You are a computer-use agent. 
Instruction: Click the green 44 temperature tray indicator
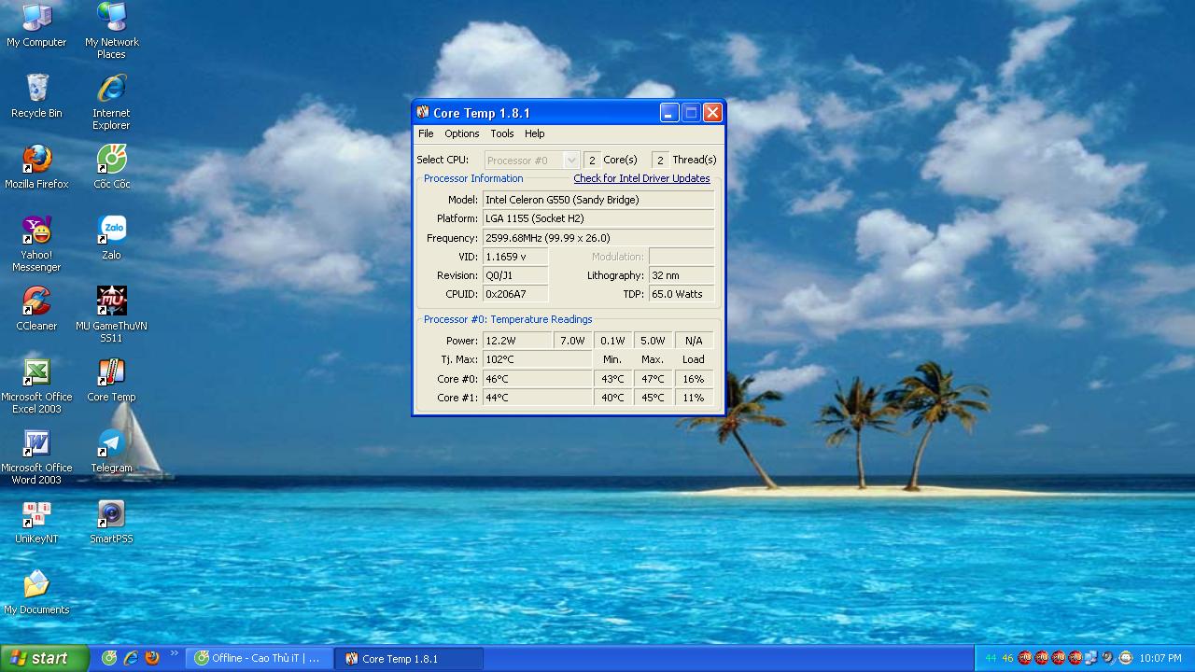coord(991,658)
